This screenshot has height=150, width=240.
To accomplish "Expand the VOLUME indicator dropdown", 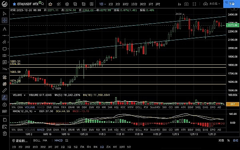I will coord(24,95).
